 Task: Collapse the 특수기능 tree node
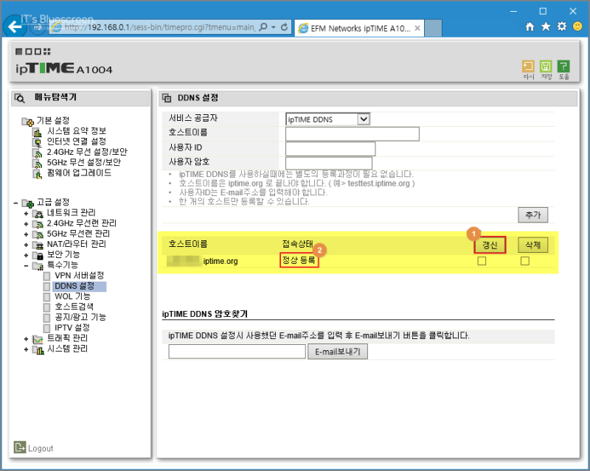click(26, 266)
